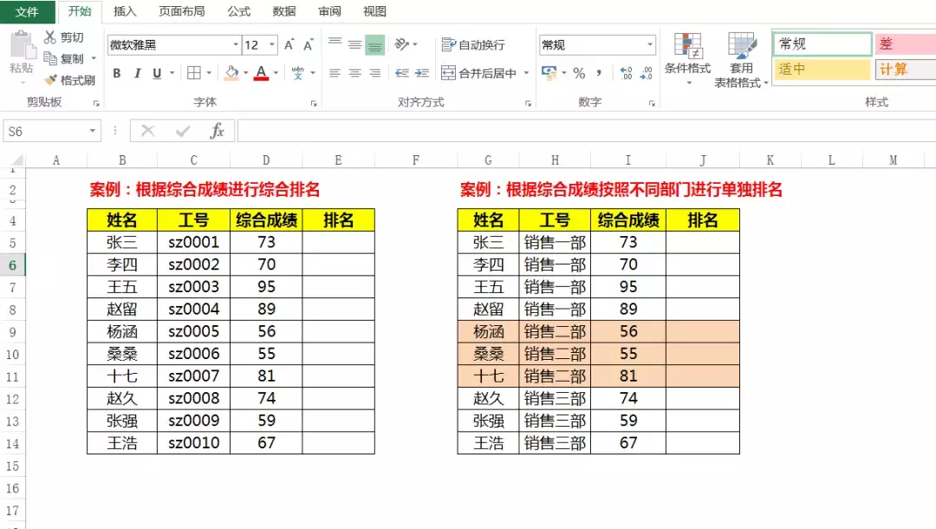The image size is (936, 529).
Task: Switch to the Review (审阅) tab
Action: point(329,11)
